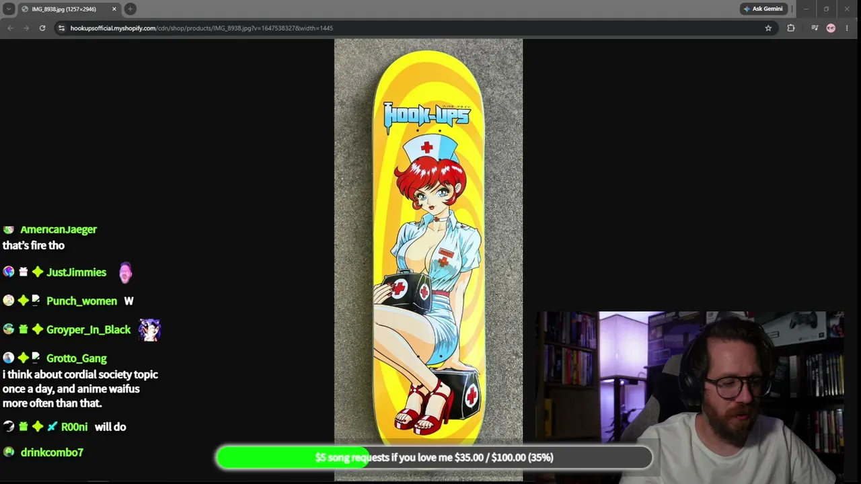Image resolution: width=861 pixels, height=484 pixels.
Task: Click the AmericanJaeger username in chat
Action: pyautogui.click(x=59, y=229)
